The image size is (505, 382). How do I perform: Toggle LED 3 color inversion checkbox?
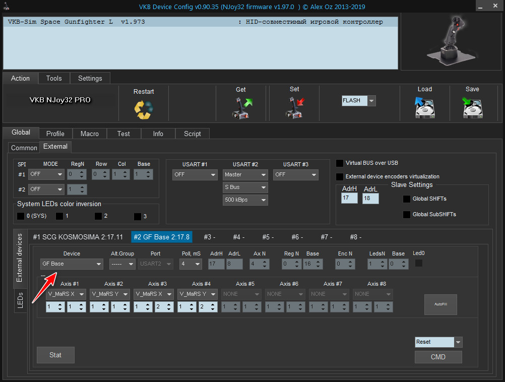coord(138,216)
